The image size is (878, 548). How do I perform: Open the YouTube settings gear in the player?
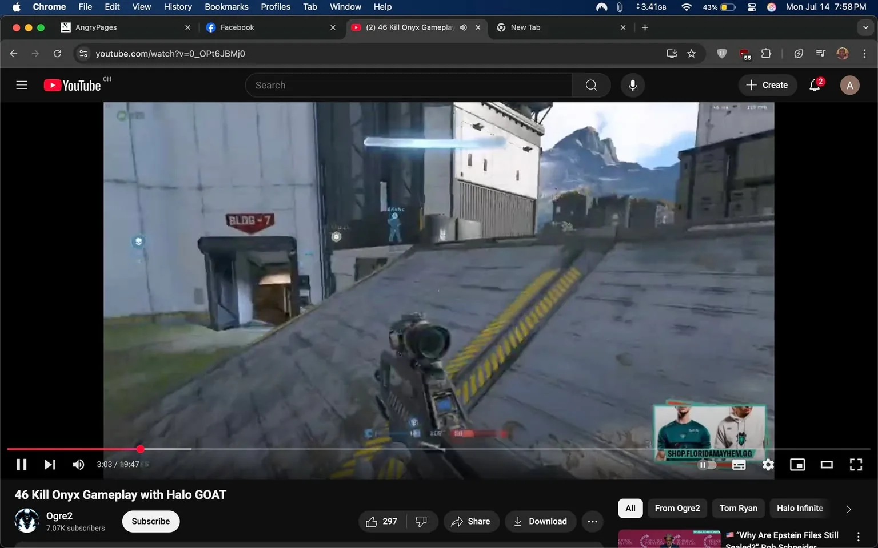pyautogui.click(x=768, y=464)
